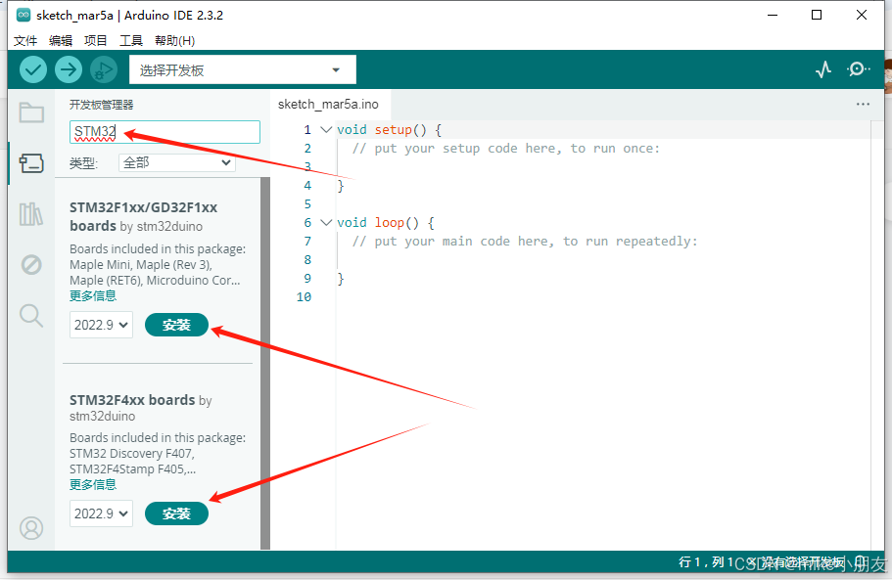Close the Arduino IDE window
The width and height of the screenshot is (892, 580).
[x=862, y=15]
